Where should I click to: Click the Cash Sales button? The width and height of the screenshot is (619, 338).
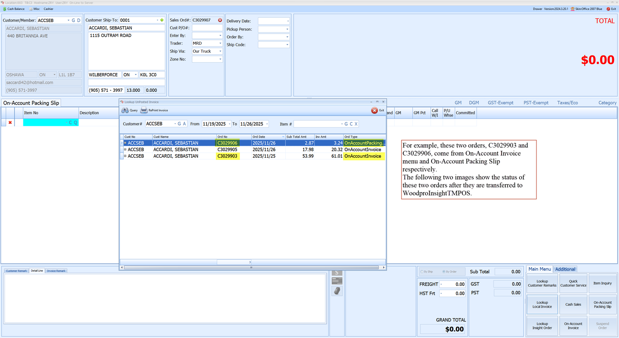pos(573,304)
